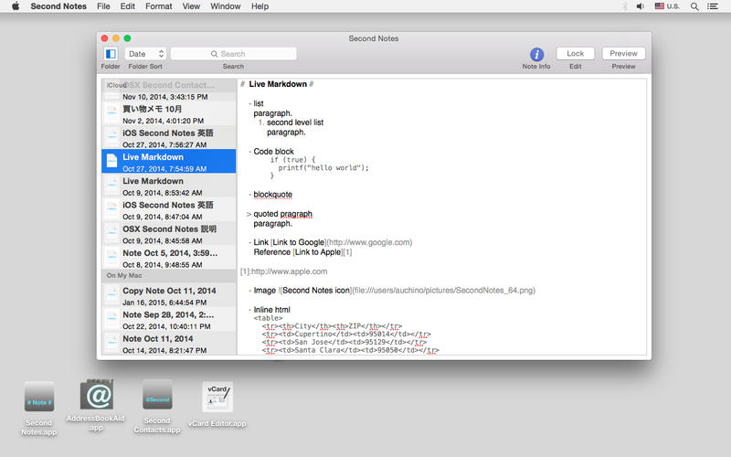Viewport: 731px width, 457px height.
Task: Click the Live Markdown heading in editor
Action: pos(278,84)
